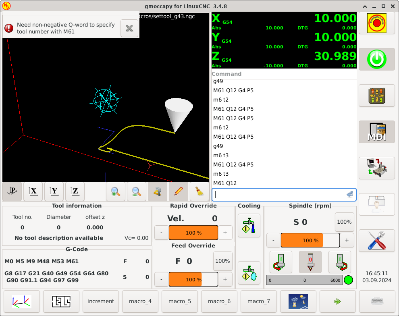
Task: Toggle the machine power button
Action: [x=376, y=59]
